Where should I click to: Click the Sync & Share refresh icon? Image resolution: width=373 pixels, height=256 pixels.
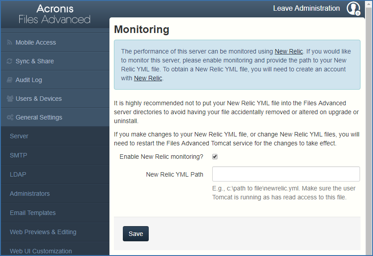point(9,61)
